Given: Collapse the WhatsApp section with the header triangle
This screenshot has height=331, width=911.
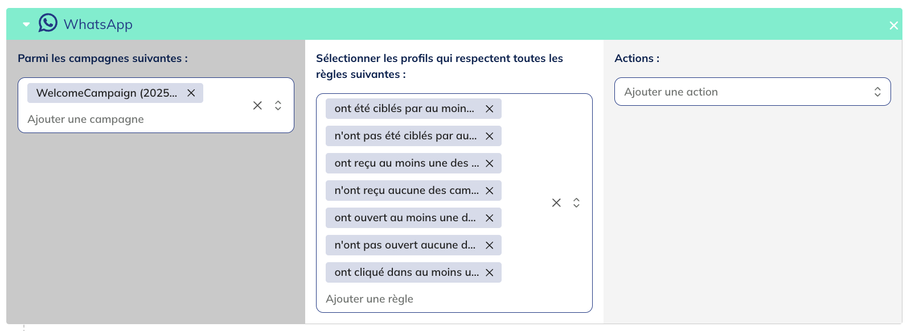Looking at the screenshot, I should [26, 24].
